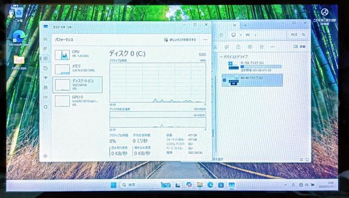Select the Microsoft Edge desktop shortcut

(19, 38)
